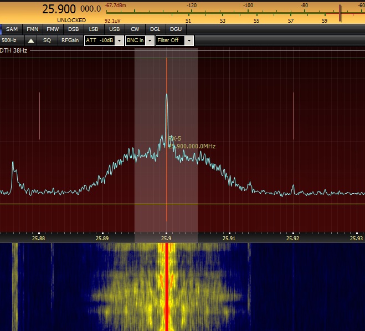Enable FMW wideband FM mode
Screen dimensions: 365x331
[x=53, y=29]
